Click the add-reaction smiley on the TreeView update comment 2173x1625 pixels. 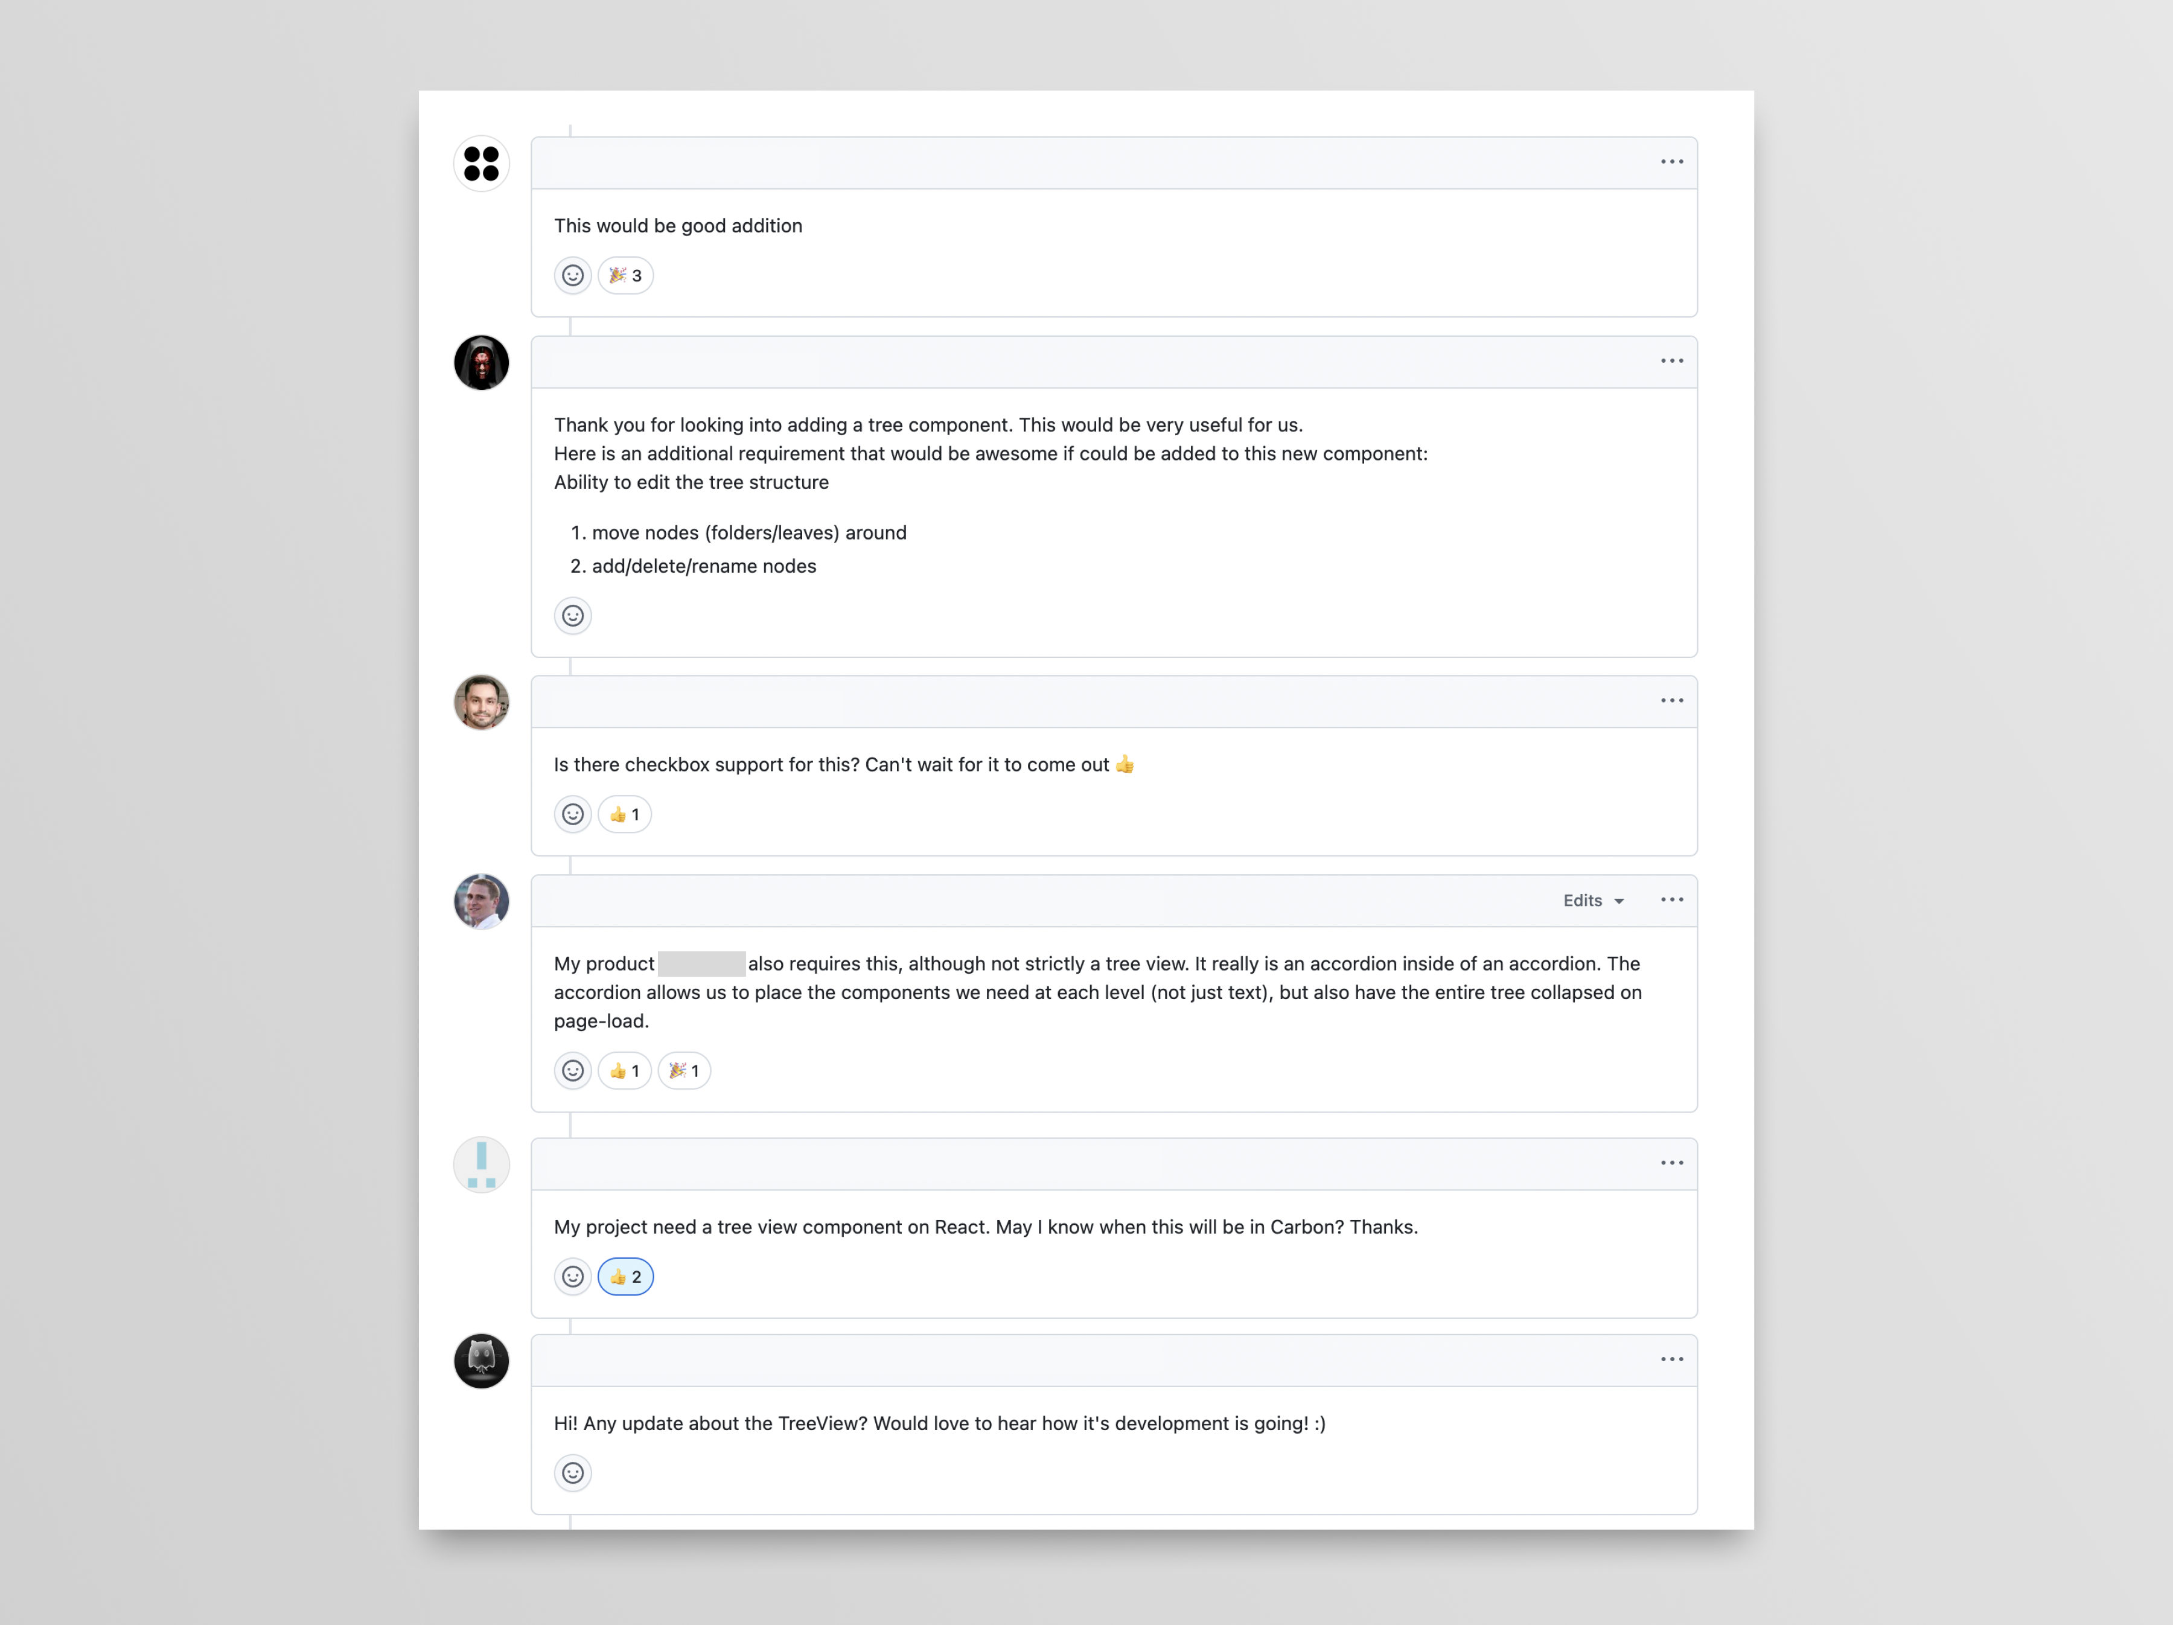(x=573, y=1473)
